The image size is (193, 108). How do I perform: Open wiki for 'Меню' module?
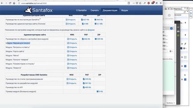[x=72, y=55]
